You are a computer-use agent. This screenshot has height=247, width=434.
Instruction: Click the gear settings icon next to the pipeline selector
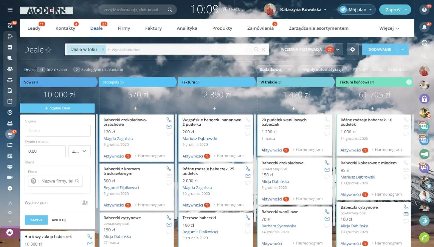coord(353,49)
